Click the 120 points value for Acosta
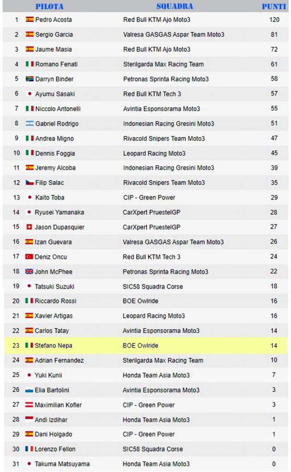The image size is (291, 472). 274,19
